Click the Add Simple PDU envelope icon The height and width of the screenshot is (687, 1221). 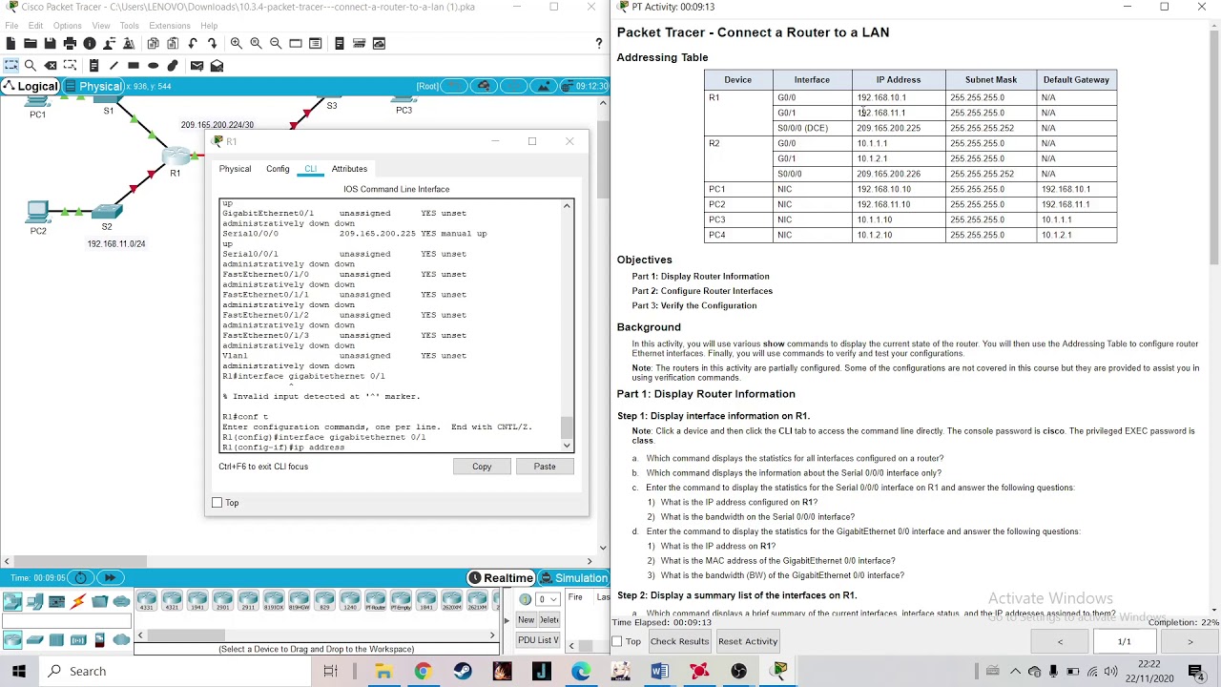(197, 65)
